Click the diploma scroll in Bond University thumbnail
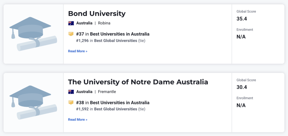Screen dimensions: 288x136 click(x=37, y=43)
